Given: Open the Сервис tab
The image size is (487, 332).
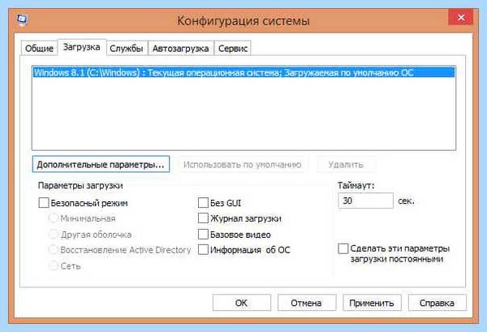Looking at the screenshot, I should [x=233, y=49].
